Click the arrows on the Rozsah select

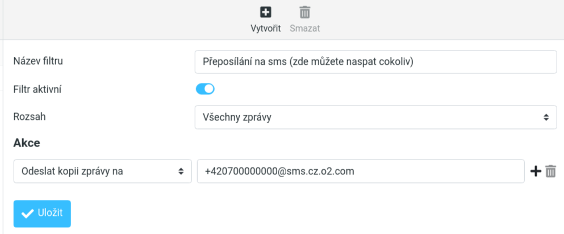pyautogui.click(x=546, y=118)
